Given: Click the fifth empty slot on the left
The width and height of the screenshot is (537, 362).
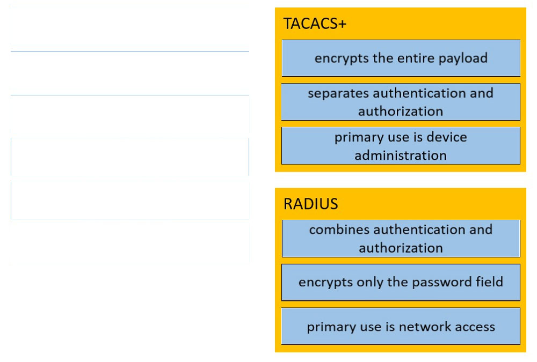Looking at the screenshot, I should [x=130, y=201].
